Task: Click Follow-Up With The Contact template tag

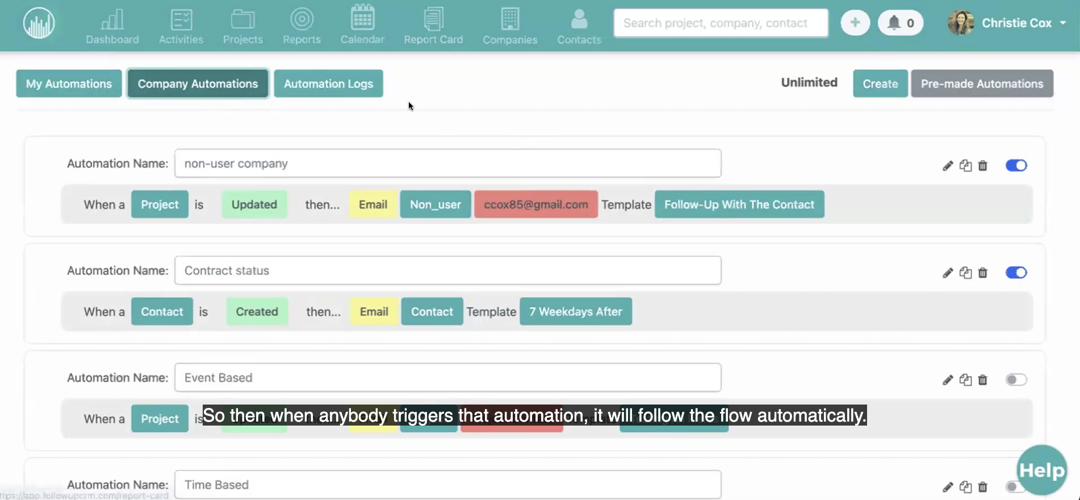Action: [x=739, y=205]
